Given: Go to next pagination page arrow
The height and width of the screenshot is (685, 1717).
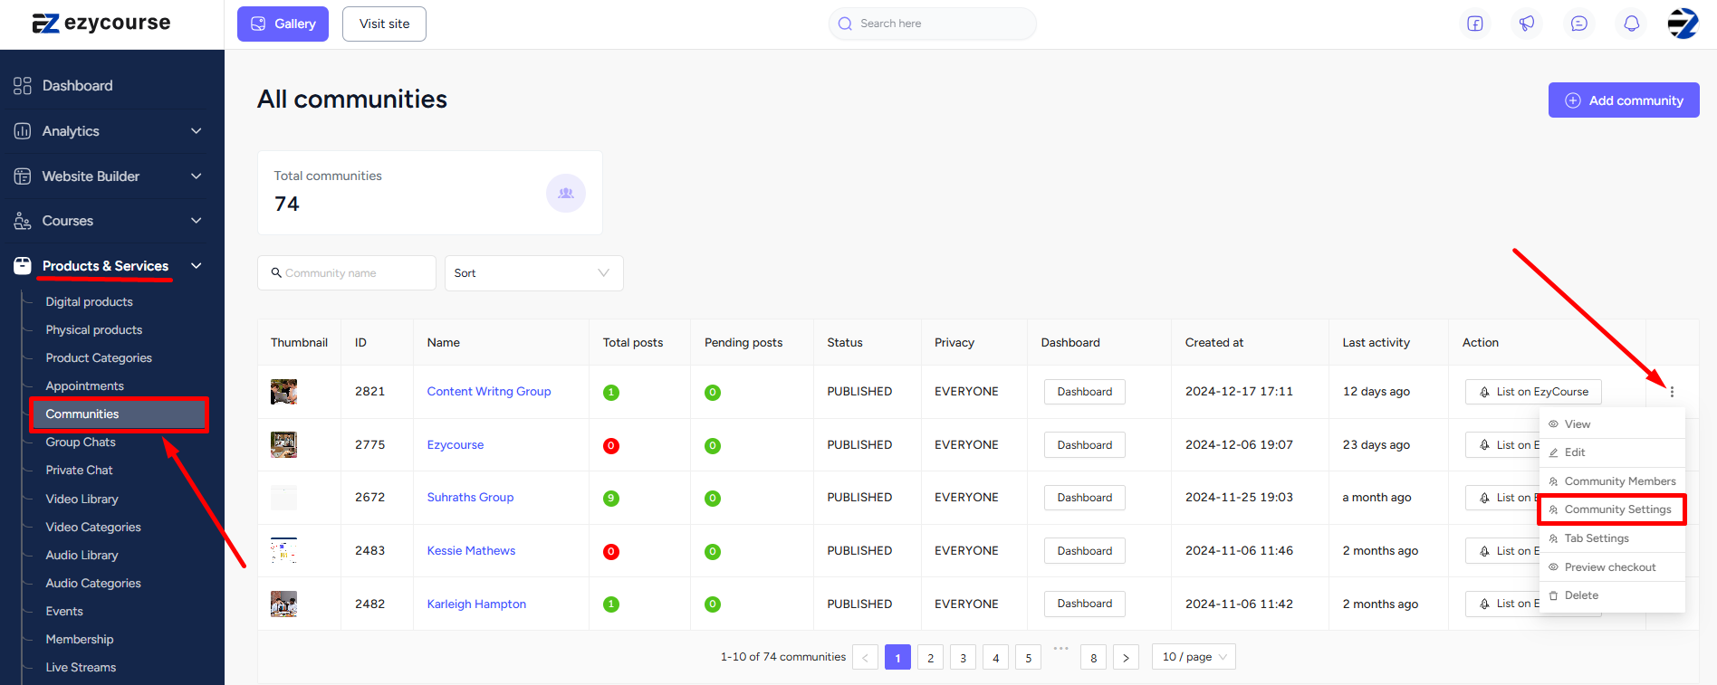Looking at the screenshot, I should [1126, 658].
